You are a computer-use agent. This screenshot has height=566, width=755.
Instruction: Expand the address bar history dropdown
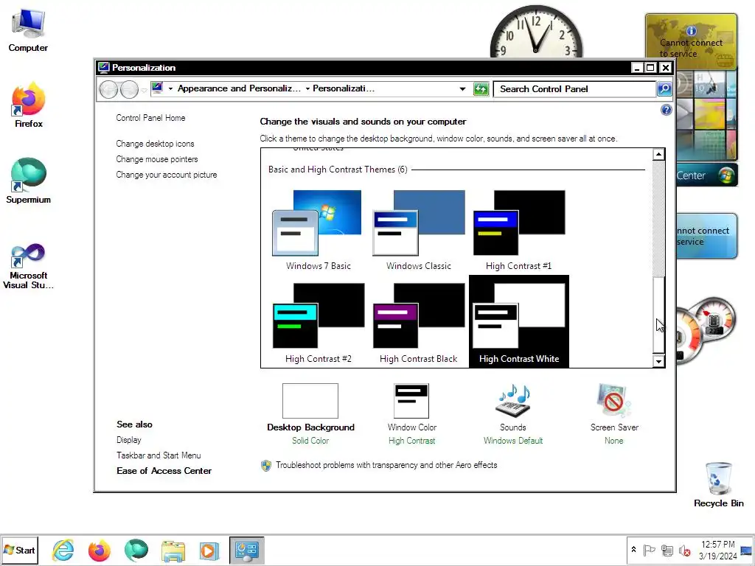462,89
